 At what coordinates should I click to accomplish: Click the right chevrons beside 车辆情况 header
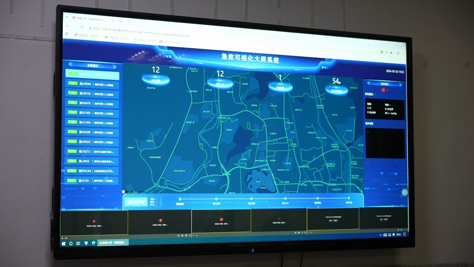click(114, 66)
